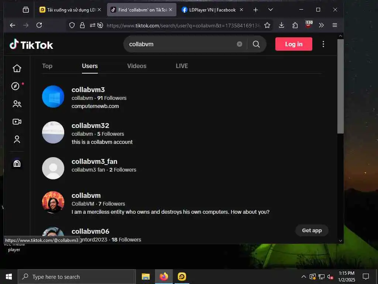Screen dimensions: 378x284
Task: Open a new browser tab
Action: click(255, 10)
